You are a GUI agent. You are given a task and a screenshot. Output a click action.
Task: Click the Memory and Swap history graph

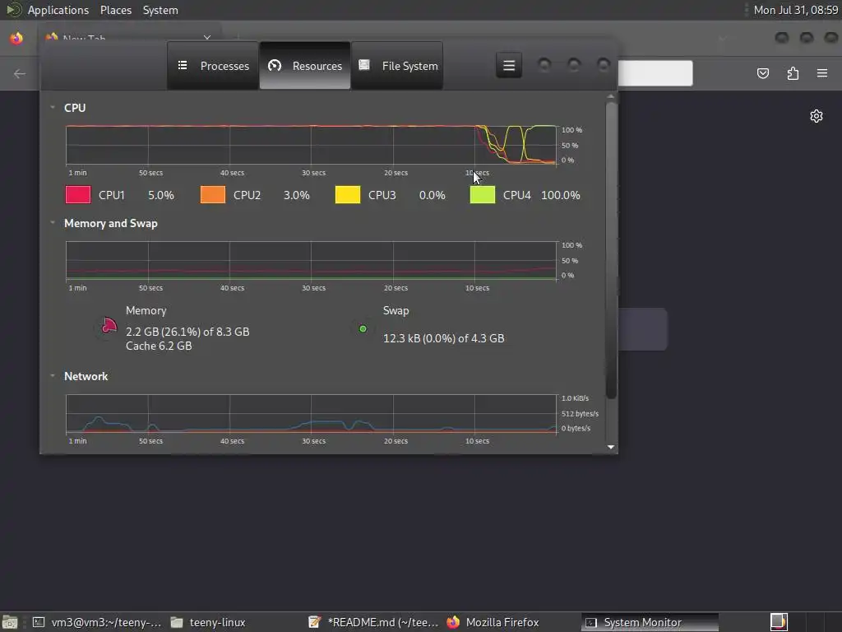click(311, 261)
